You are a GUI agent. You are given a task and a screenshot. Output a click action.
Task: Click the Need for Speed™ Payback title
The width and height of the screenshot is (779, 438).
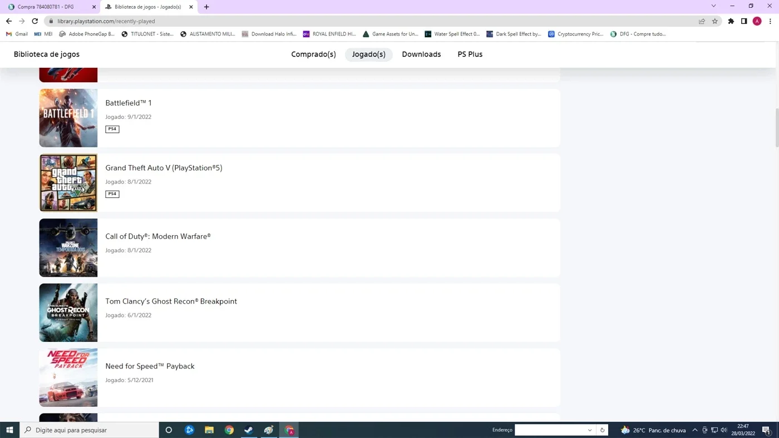point(150,366)
